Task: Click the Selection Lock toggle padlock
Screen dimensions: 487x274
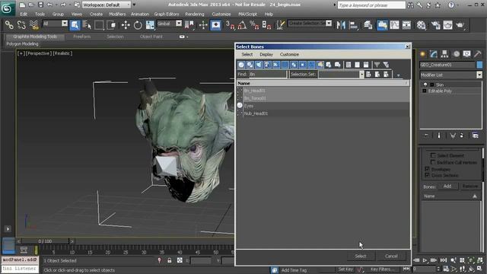Action: click(169, 260)
